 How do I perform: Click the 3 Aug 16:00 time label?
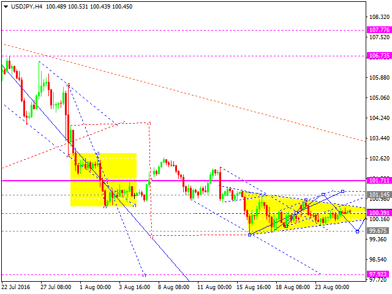click(x=135, y=287)
